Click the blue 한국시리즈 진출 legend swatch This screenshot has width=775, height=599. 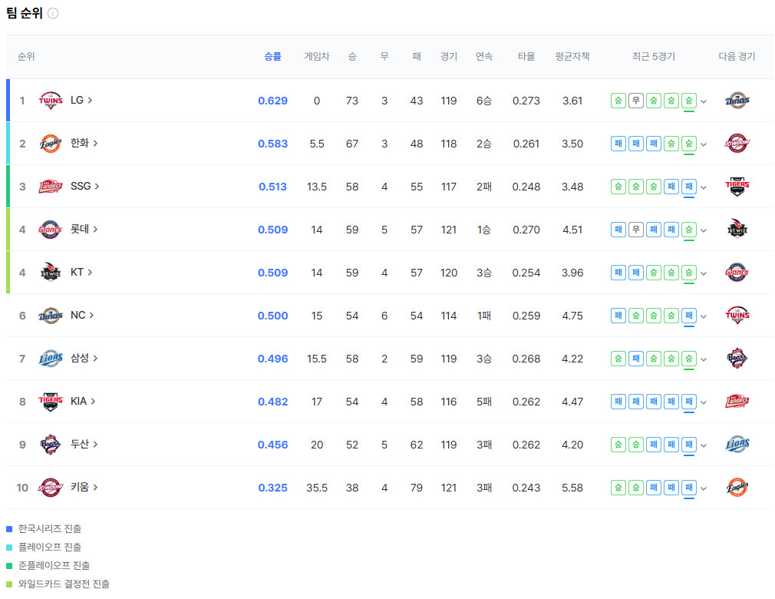9,529
